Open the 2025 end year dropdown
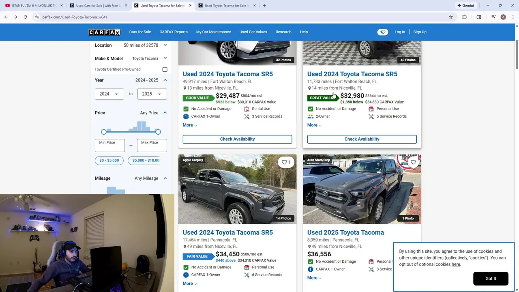This screenshot has height=292, width=519. (x=152, y=94)
